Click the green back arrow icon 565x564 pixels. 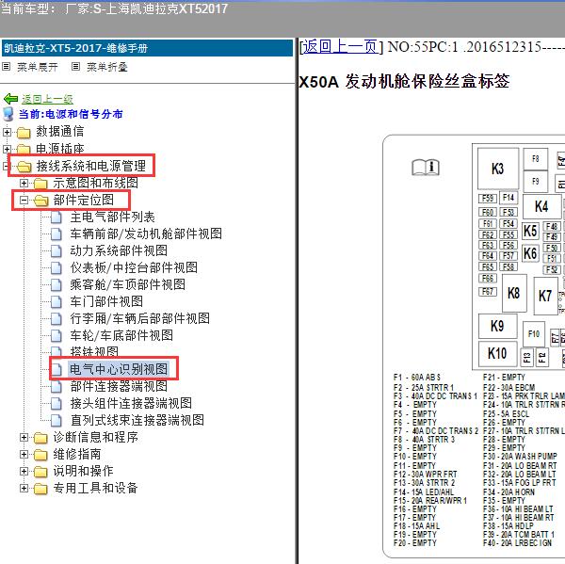10,98
